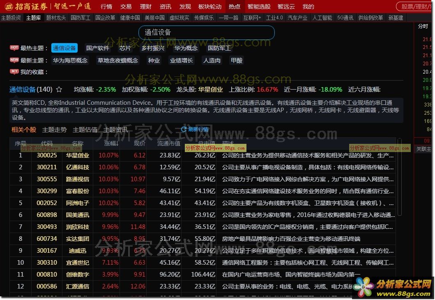This screenshot has height=300, width=435.
Task: Click the 通信设备 theme search field
Action: click(206, 33)
